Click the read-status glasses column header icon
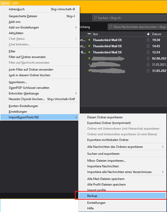 click(89, 34)
